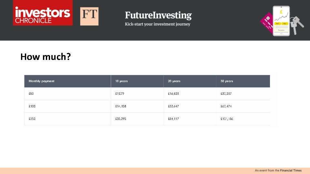Select the £50 monthly payment cell
The height and width of the screenshot is (174, 310).
[31, 94]
